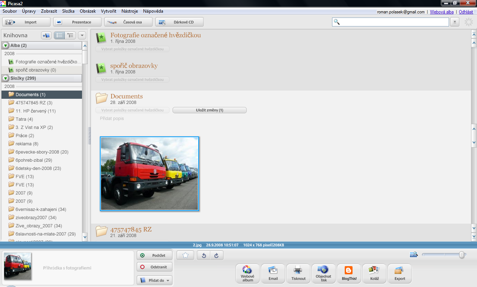Rotate photo counterclockwise
The height and width of the screenshot is (287, 477).
204,255
